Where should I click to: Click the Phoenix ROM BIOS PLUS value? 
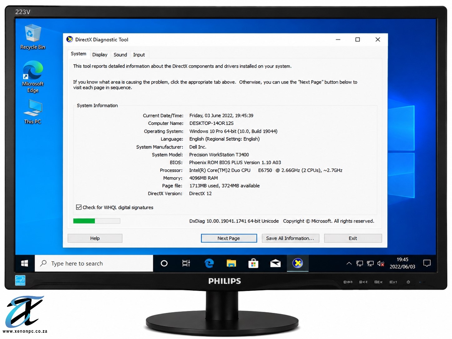(235, 162)
